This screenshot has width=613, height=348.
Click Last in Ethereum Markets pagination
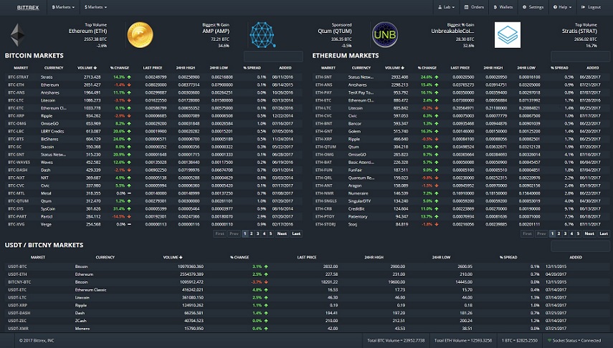point(604,233)
